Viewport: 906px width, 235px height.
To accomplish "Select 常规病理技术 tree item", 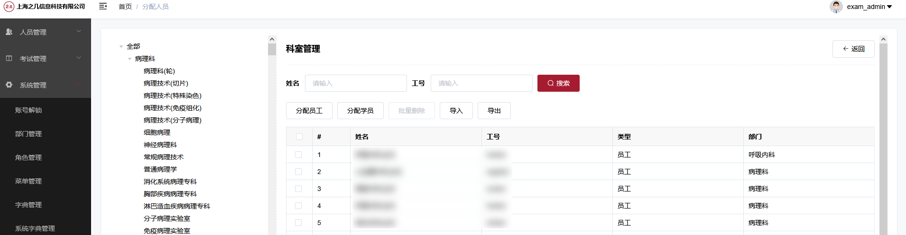I will coord(164,157).
